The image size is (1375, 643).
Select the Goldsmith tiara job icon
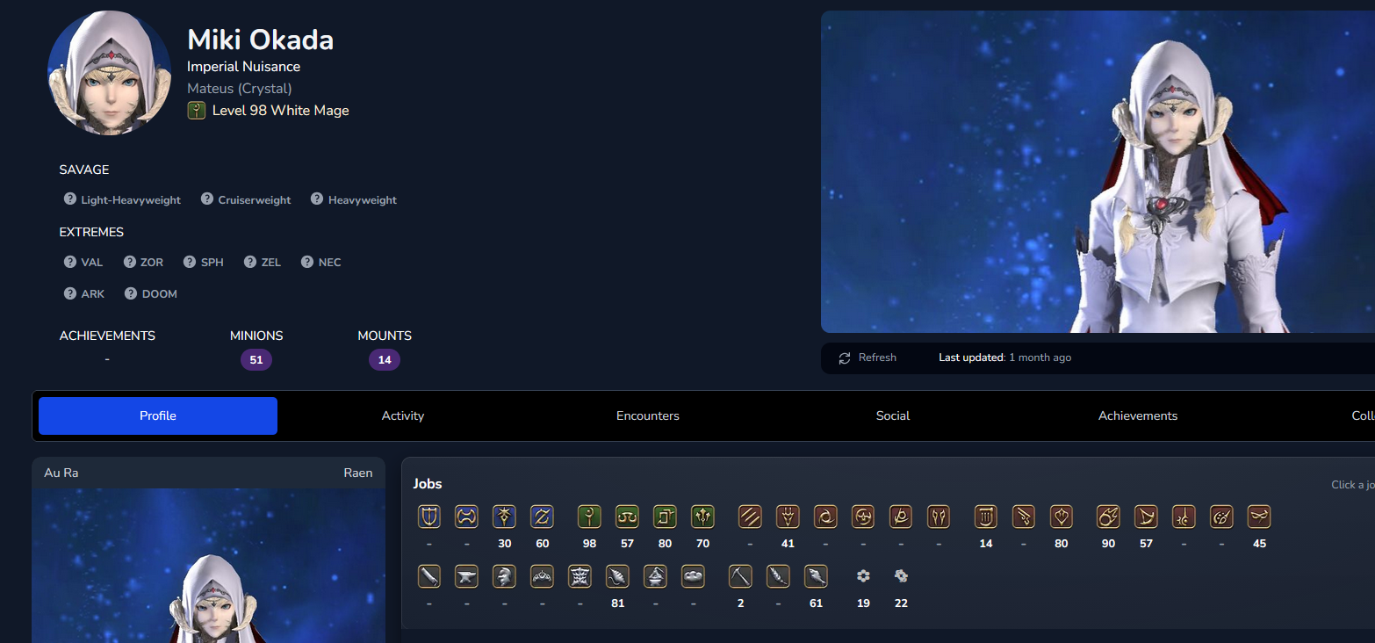coord(542,576)
